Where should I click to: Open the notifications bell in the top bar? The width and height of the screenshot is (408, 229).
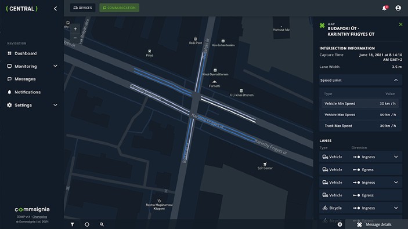tap(385, 8)
